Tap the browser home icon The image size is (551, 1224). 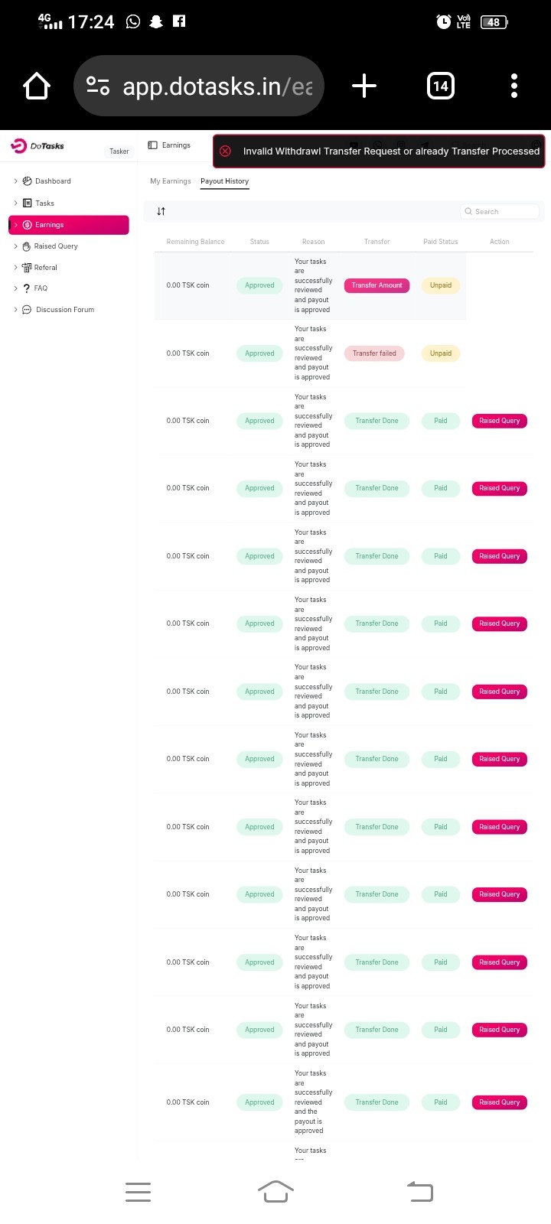click(x=37, y=86)
